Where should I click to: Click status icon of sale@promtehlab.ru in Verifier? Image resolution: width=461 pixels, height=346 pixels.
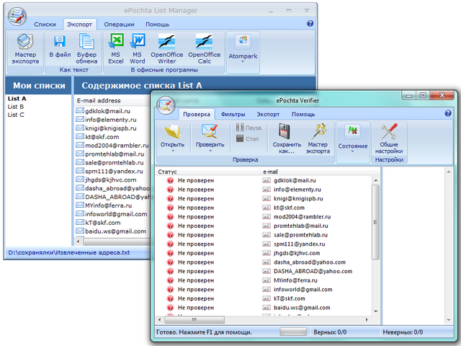point(170,235)
